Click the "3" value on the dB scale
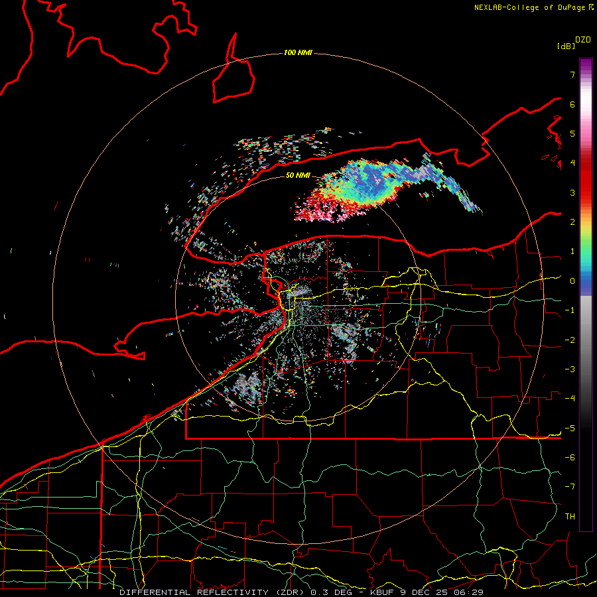Screen dimensions: 597x597 pos(572,192)
